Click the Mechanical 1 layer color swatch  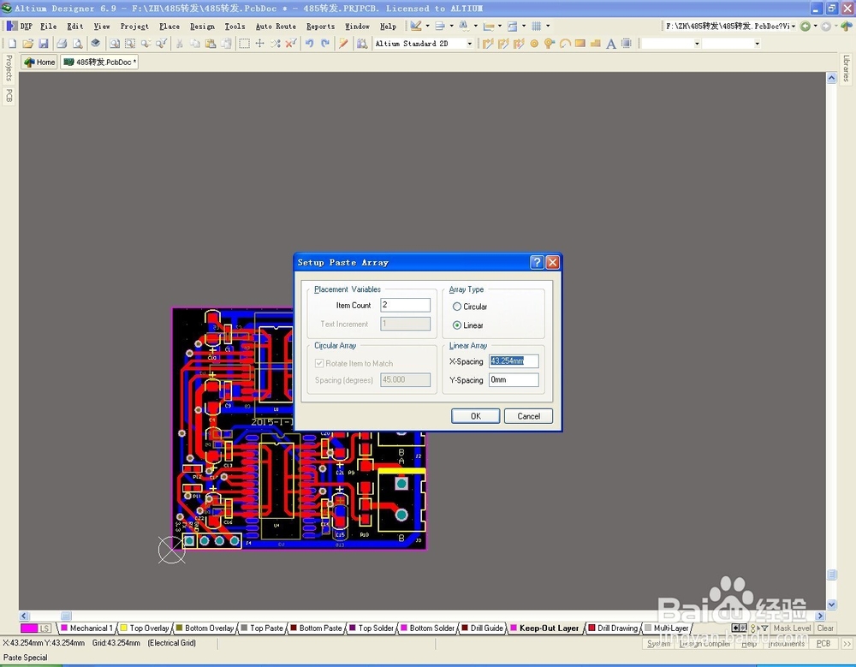[64, 628]
